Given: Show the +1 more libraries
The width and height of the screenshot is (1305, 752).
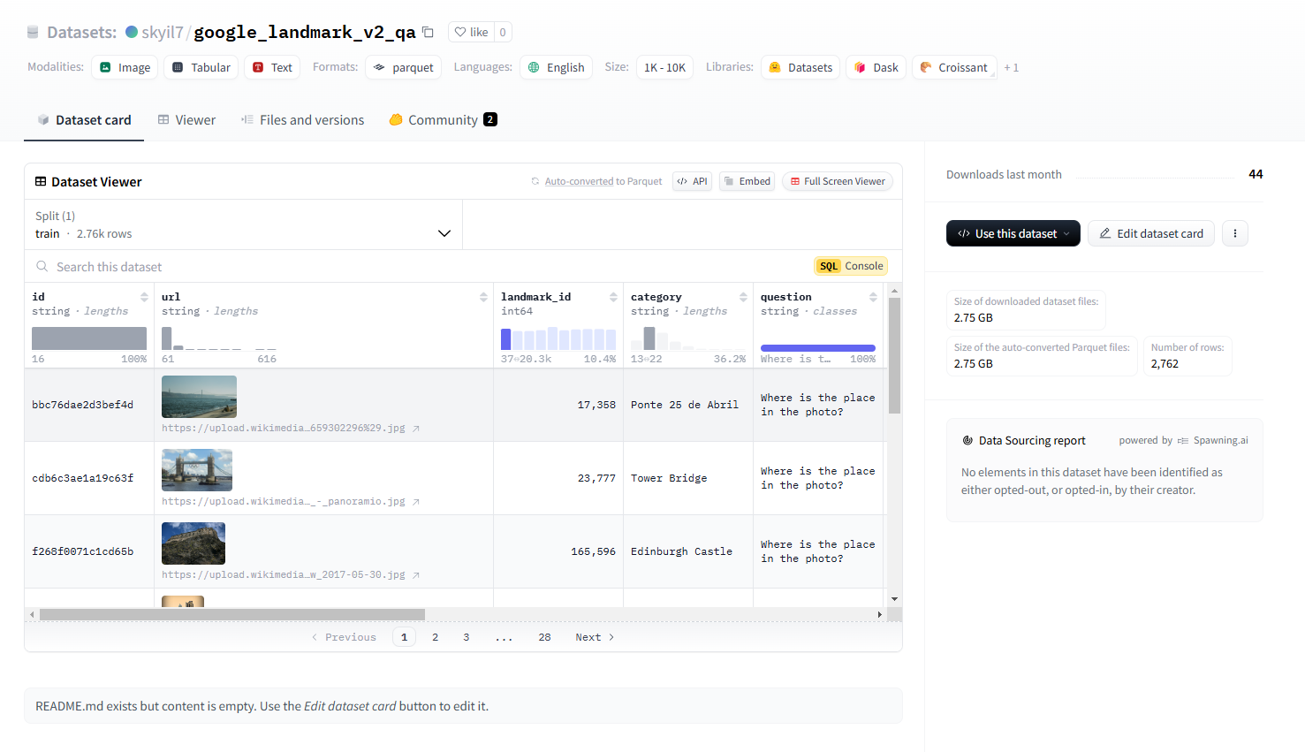Looking at the screenshot, I should 1011,67.
